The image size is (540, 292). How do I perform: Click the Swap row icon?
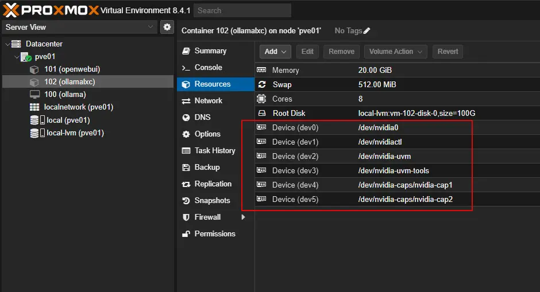tap(262, 84)
